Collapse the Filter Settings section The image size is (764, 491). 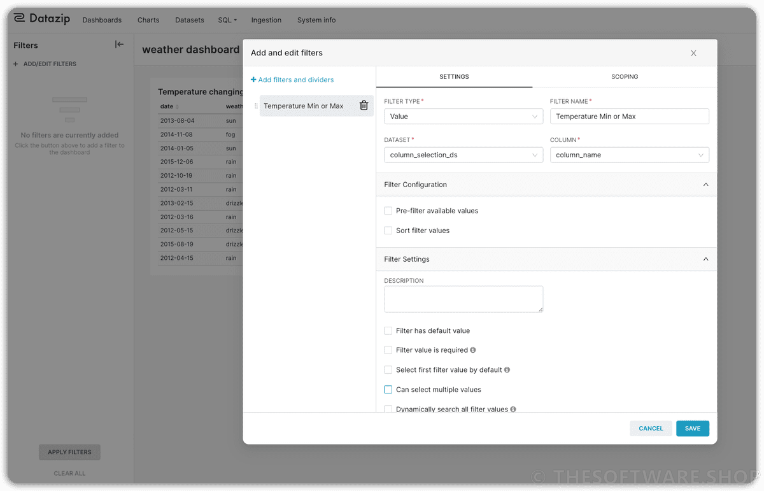click(705, 259)
